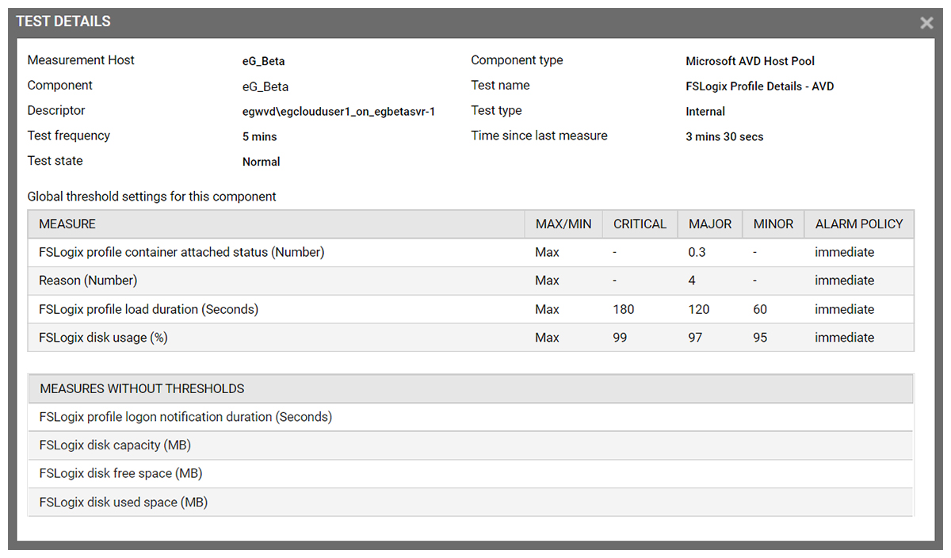951x558 pixels.
Task: Select the FSLogix disk usage (%) measure
Action: click(x=104, y=338)
